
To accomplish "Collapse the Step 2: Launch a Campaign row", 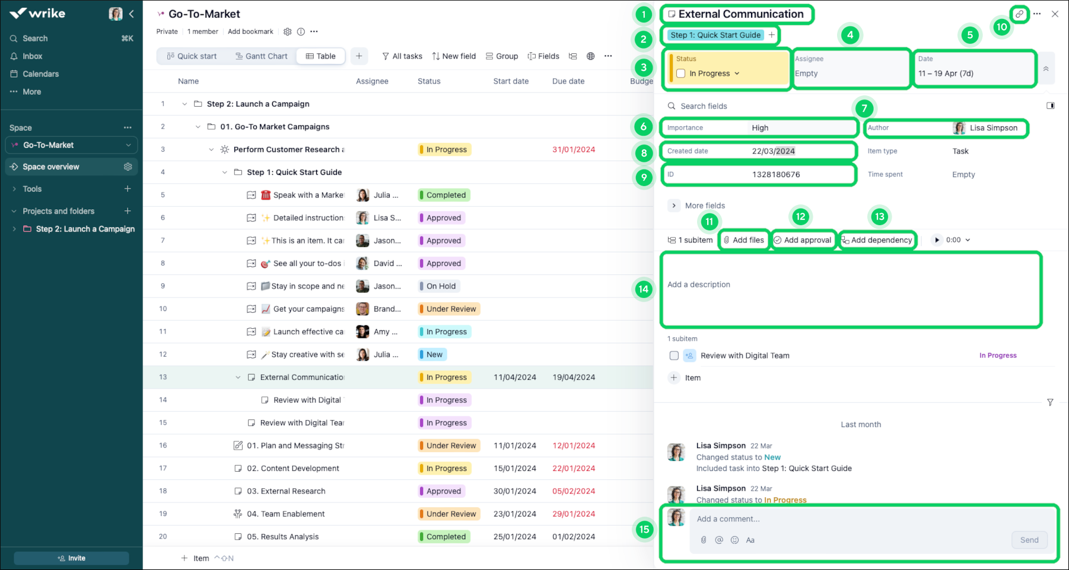I will coord(184,104).
